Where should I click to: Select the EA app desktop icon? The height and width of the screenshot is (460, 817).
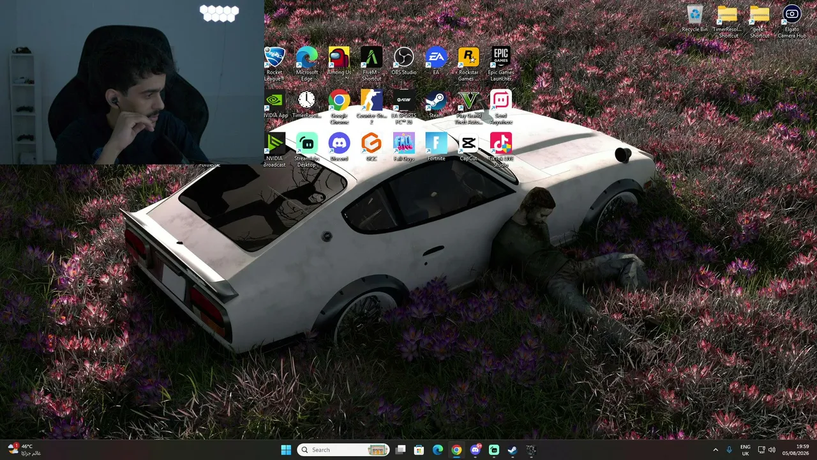tap(436, 61)
